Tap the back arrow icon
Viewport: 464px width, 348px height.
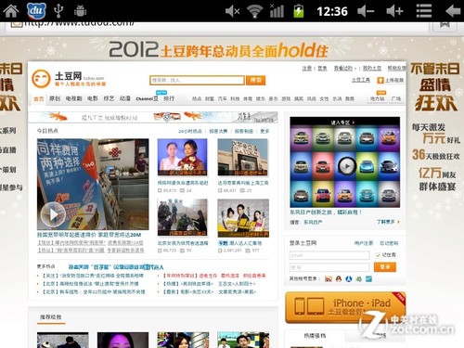(x=453, y=11)
